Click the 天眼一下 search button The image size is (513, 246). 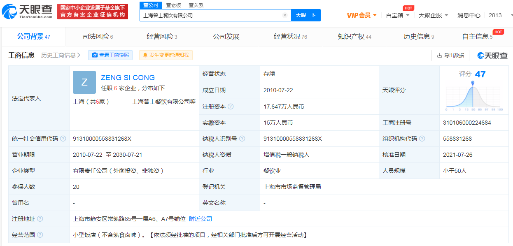(306, 15)
